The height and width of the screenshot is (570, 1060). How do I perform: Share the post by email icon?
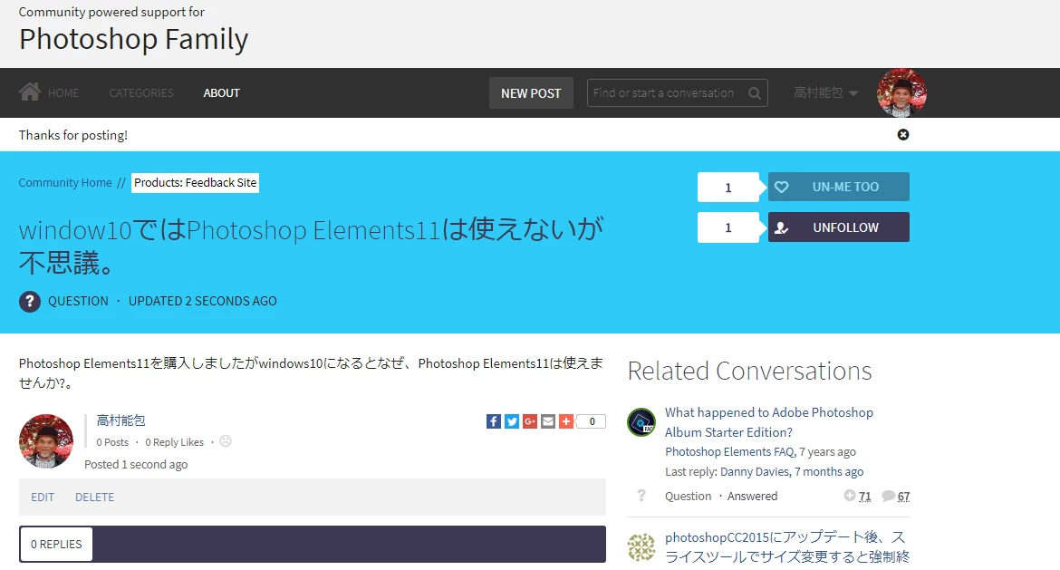point(548,422)
